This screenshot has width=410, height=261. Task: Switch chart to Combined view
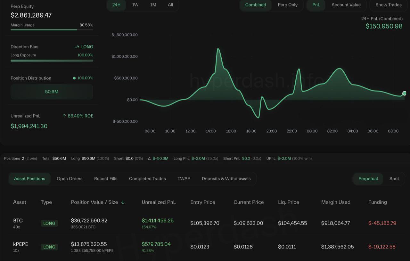click(256, 5)
